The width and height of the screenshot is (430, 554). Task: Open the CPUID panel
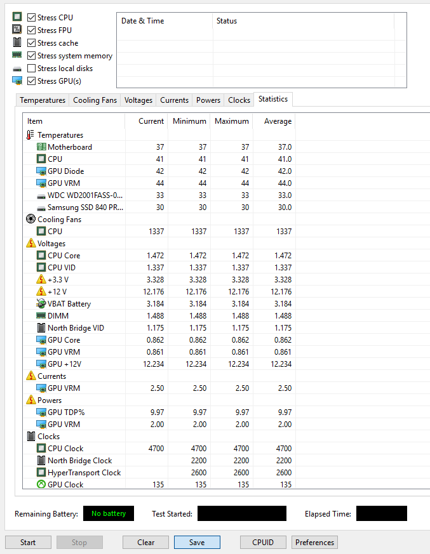coord(263,543)
